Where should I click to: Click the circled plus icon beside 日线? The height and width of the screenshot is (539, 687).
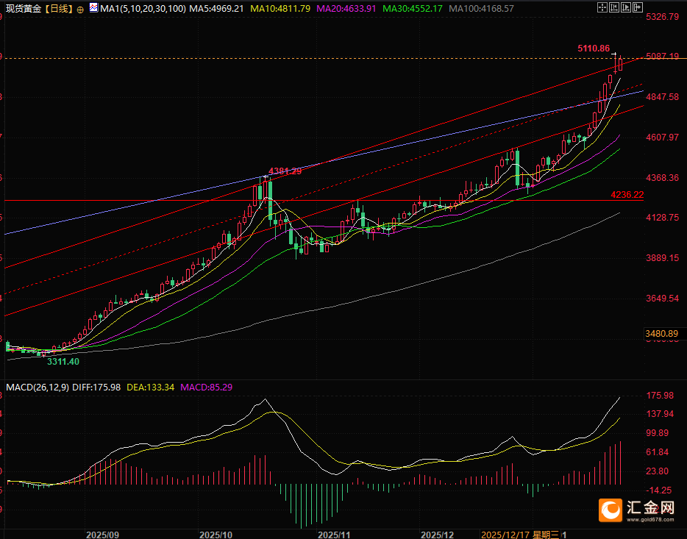80,10
